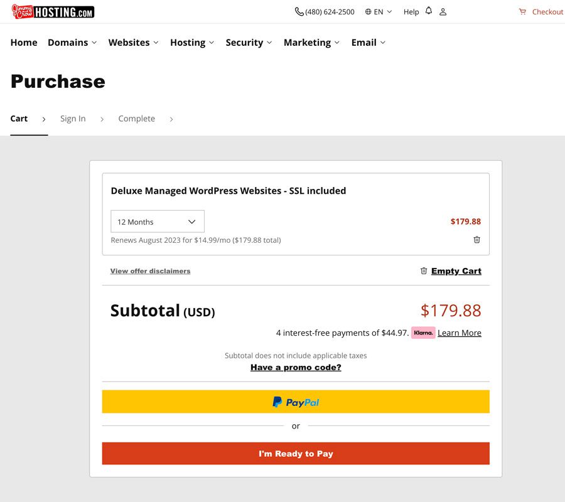Open View offer disclaimers link

click(x=150, y=271)
